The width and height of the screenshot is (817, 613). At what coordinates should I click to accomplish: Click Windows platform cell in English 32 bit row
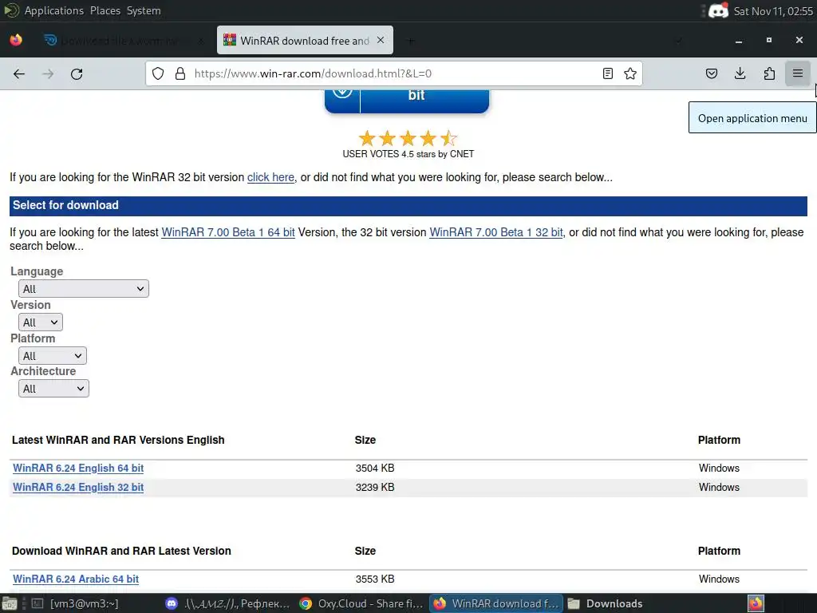coord(719,488)
